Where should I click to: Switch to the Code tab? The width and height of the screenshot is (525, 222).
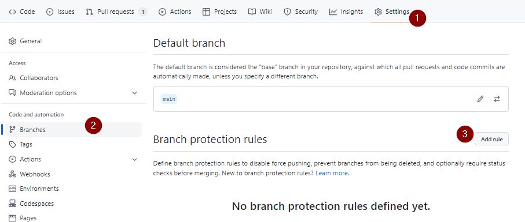pyautogui.click(x=22, y=12)
